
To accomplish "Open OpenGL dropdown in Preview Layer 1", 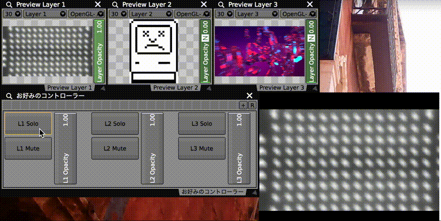I will [86, 14].
